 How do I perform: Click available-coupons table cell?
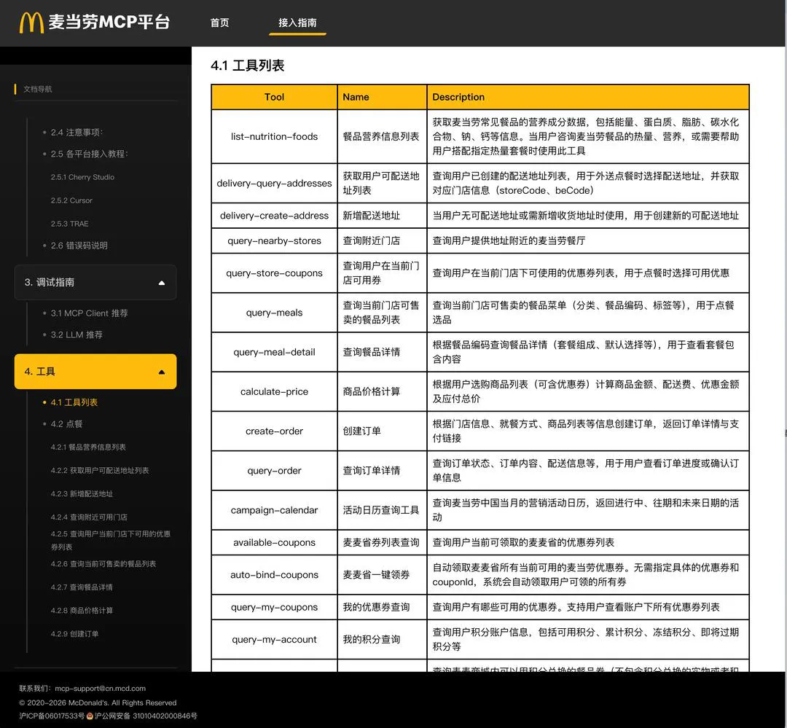pyautogui.click(x=274, y=543)
